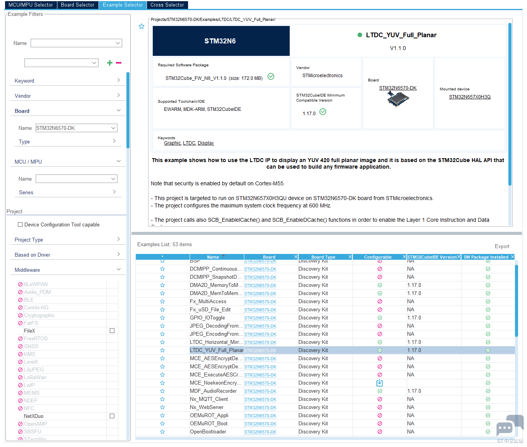Switch to the MCU/MPU Selector tab
This screenshot has height=447, width=527.
coord(31,5)
